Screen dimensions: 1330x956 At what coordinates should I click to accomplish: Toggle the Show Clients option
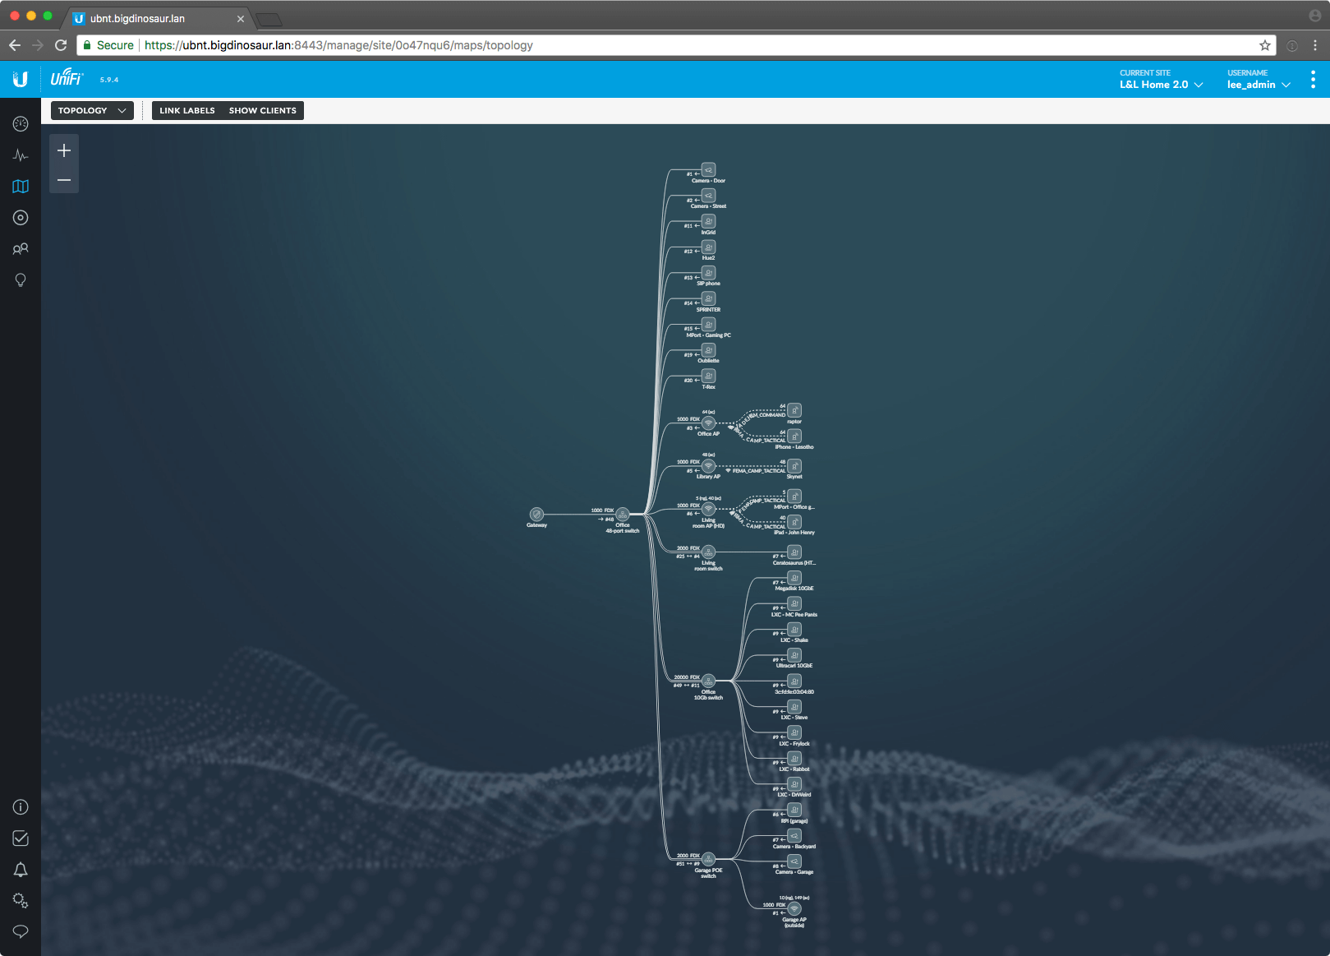[x=262, y=111]
